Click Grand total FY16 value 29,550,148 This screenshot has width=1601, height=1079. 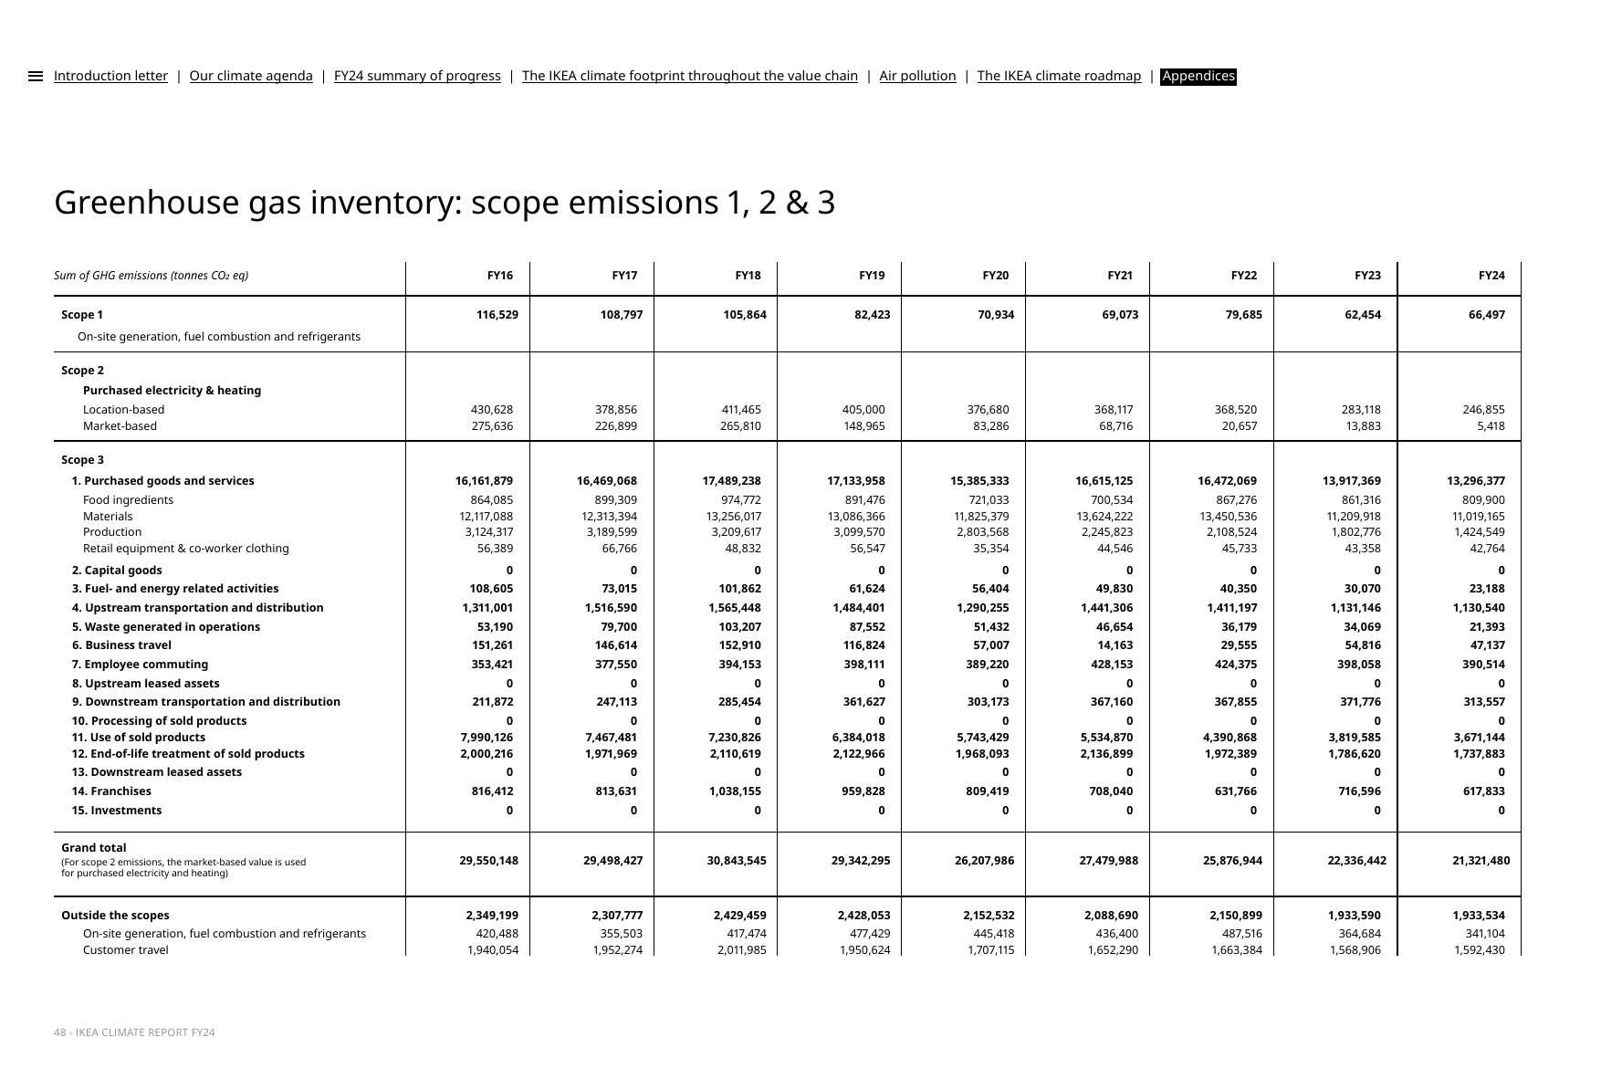489,861
